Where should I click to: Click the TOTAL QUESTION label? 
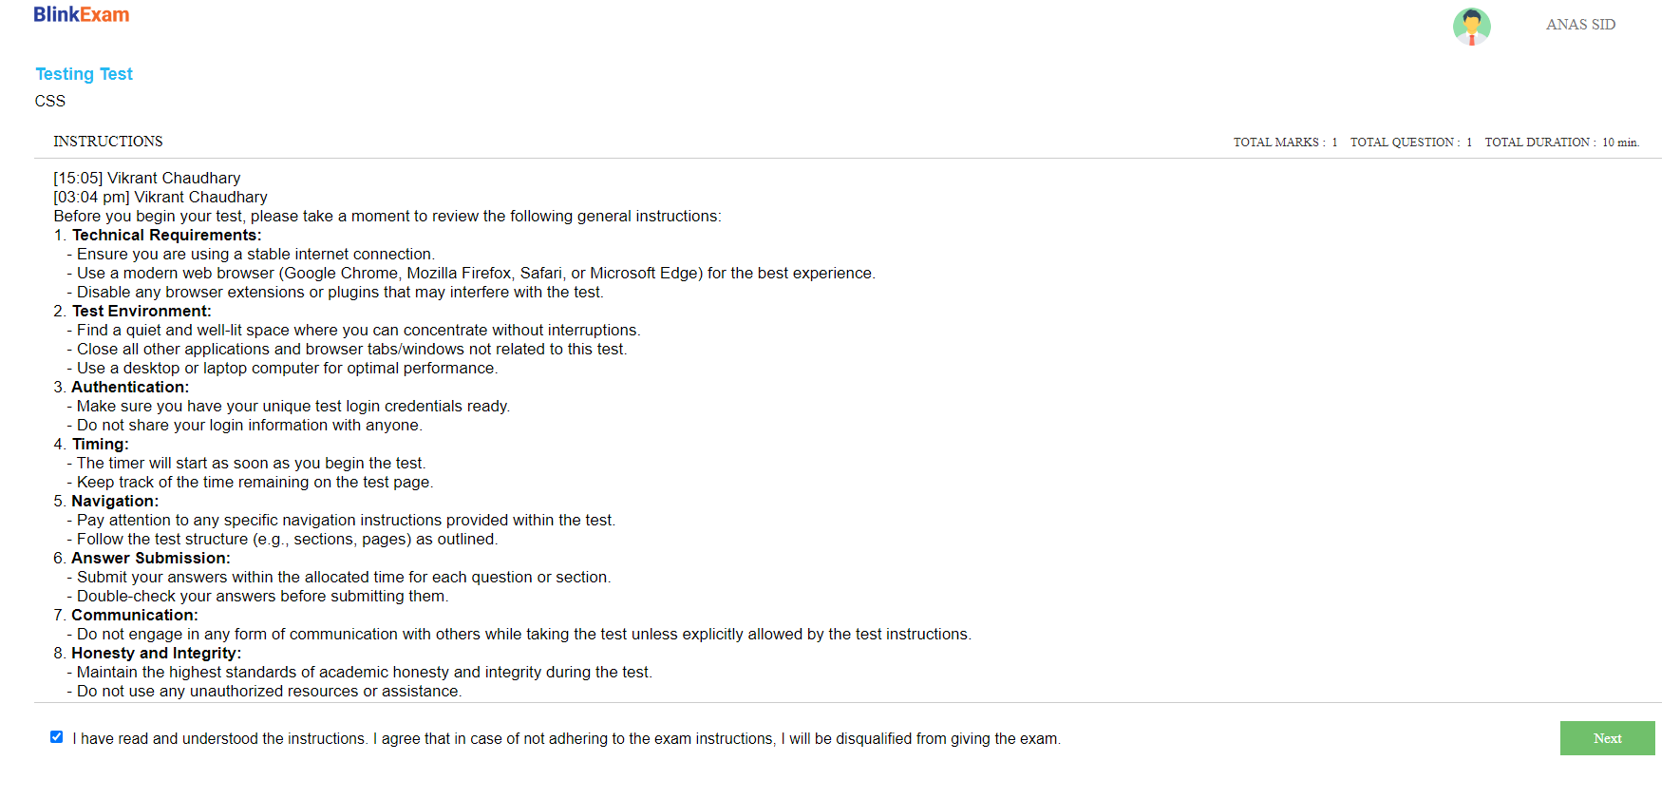click(1405, 143)
